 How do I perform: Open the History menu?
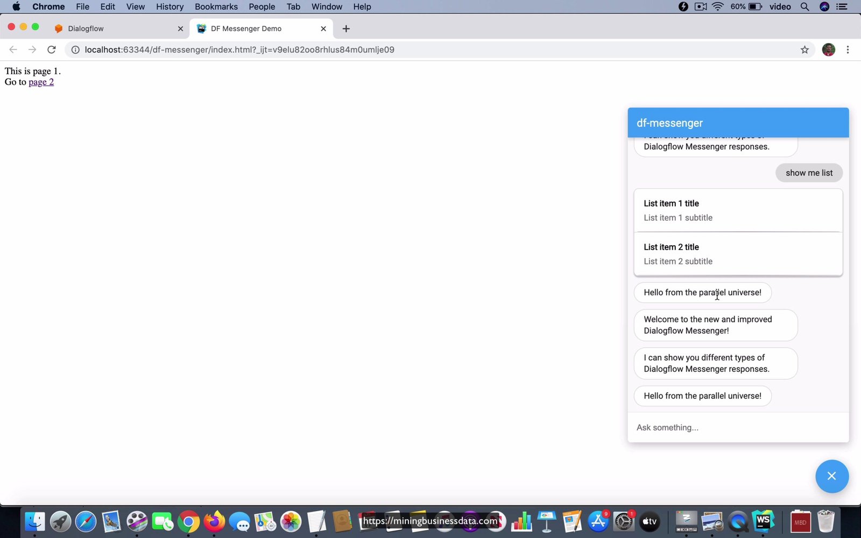170,6
